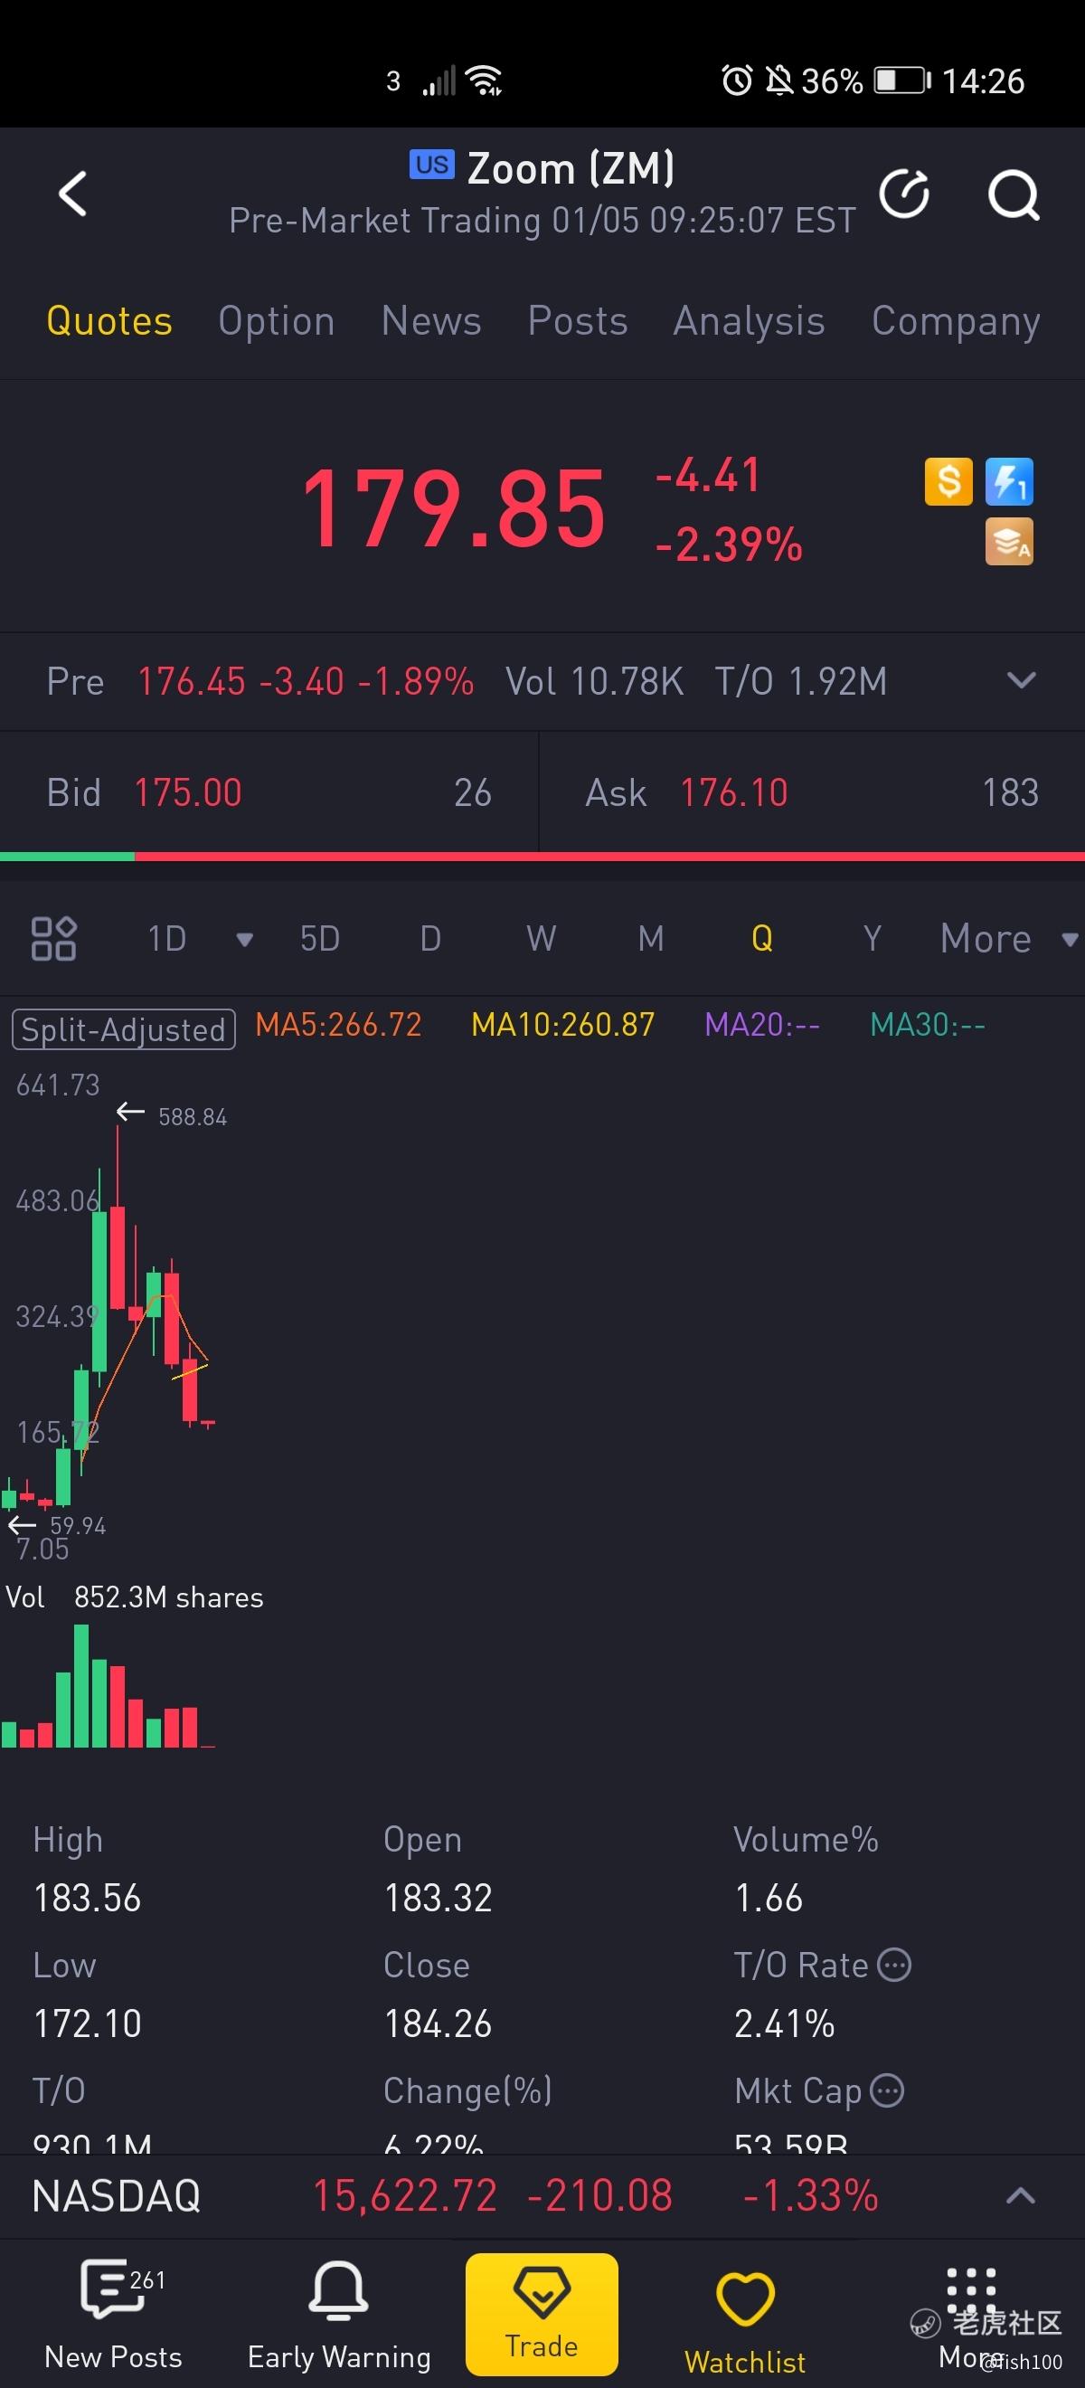Tap the MA5:266.72 indicator
The image size is (1085, 2388).
pos(338,1024)
